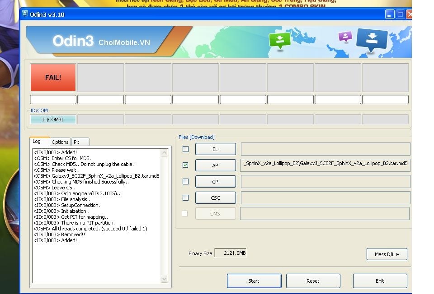Click the 0:[COM3] port indicator
Screen dimensions: 434x294
click(53, 119)
